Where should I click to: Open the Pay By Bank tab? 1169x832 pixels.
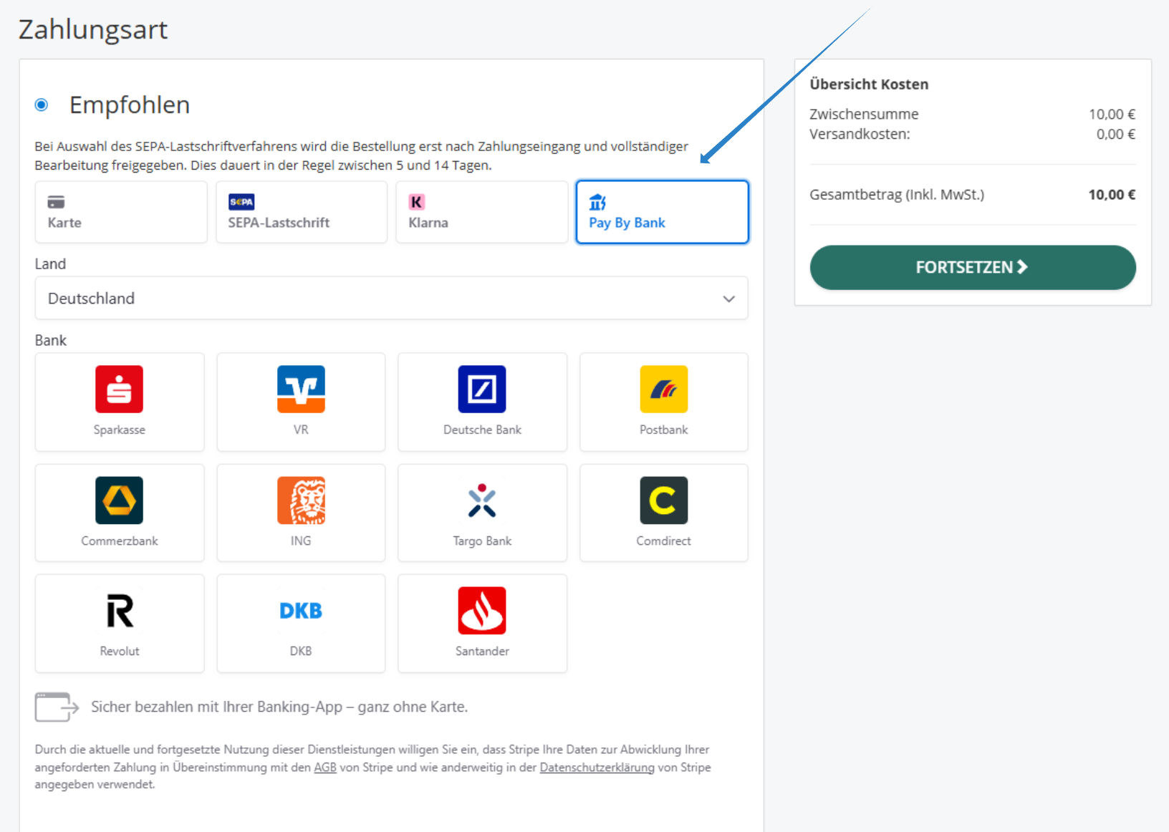(663, 212)
